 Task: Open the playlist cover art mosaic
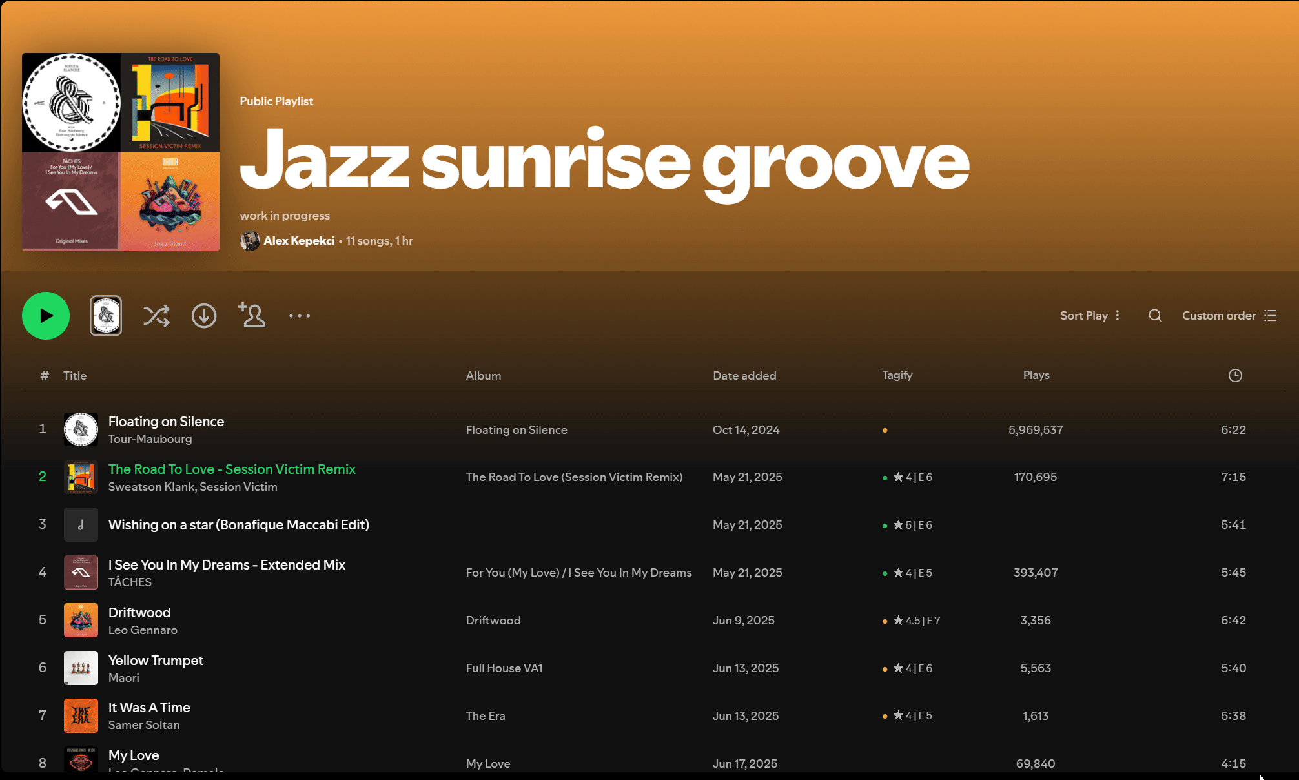pos(121,152)
